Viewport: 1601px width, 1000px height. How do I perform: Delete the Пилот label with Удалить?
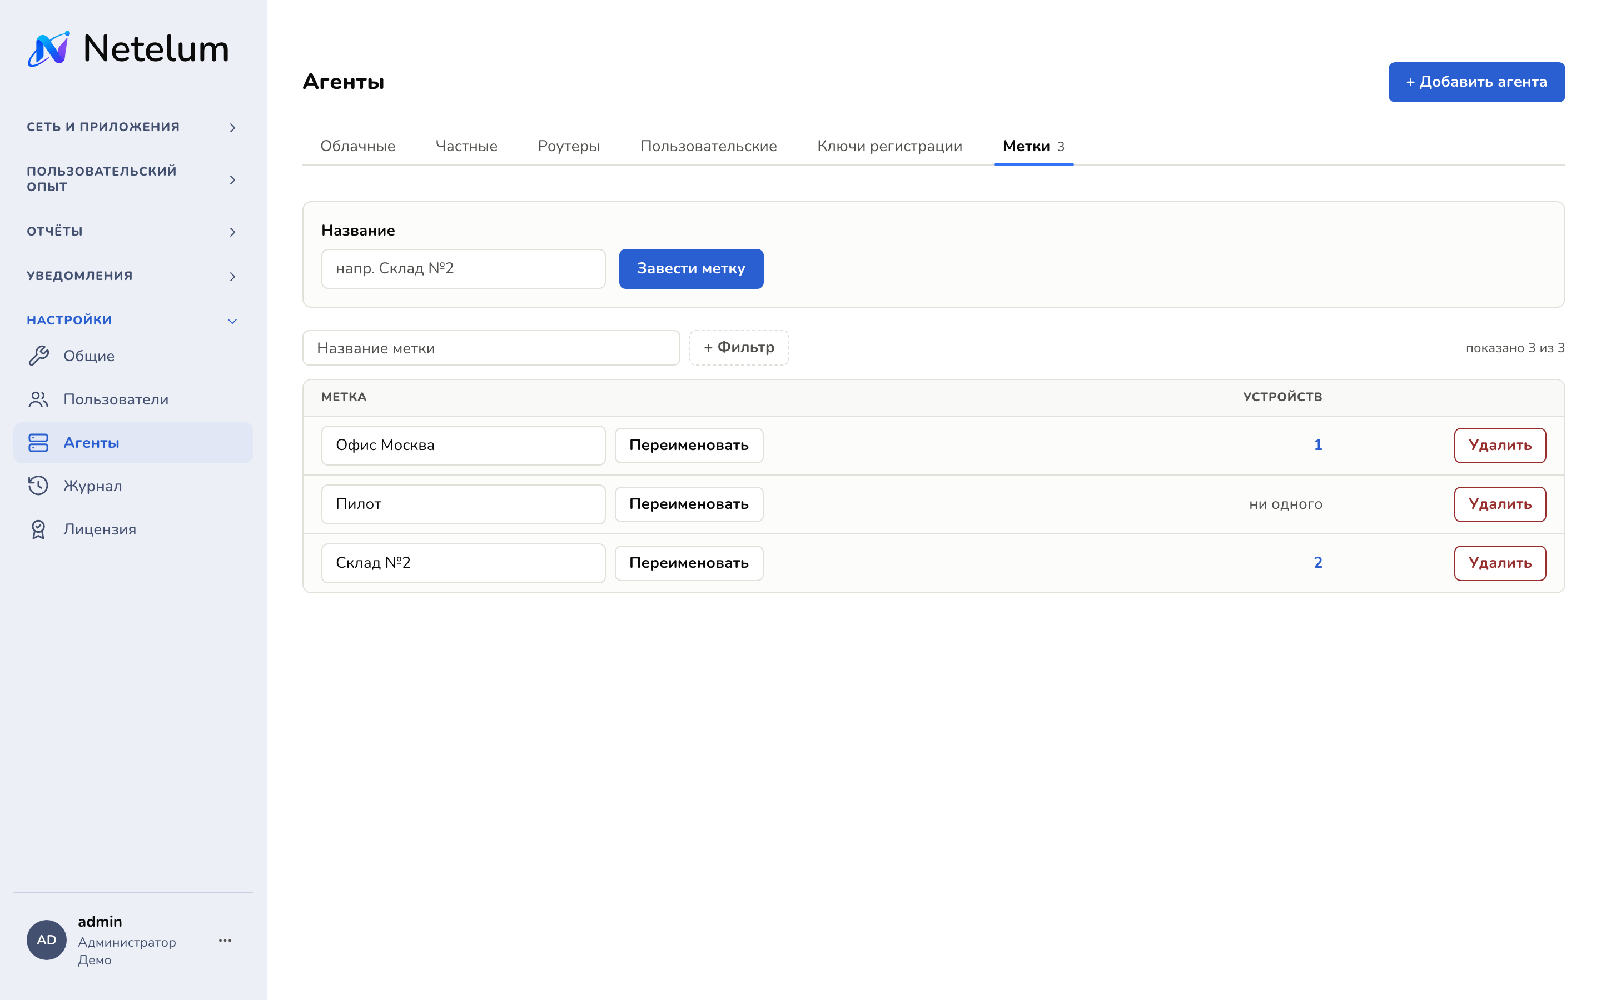[1500, 504]
